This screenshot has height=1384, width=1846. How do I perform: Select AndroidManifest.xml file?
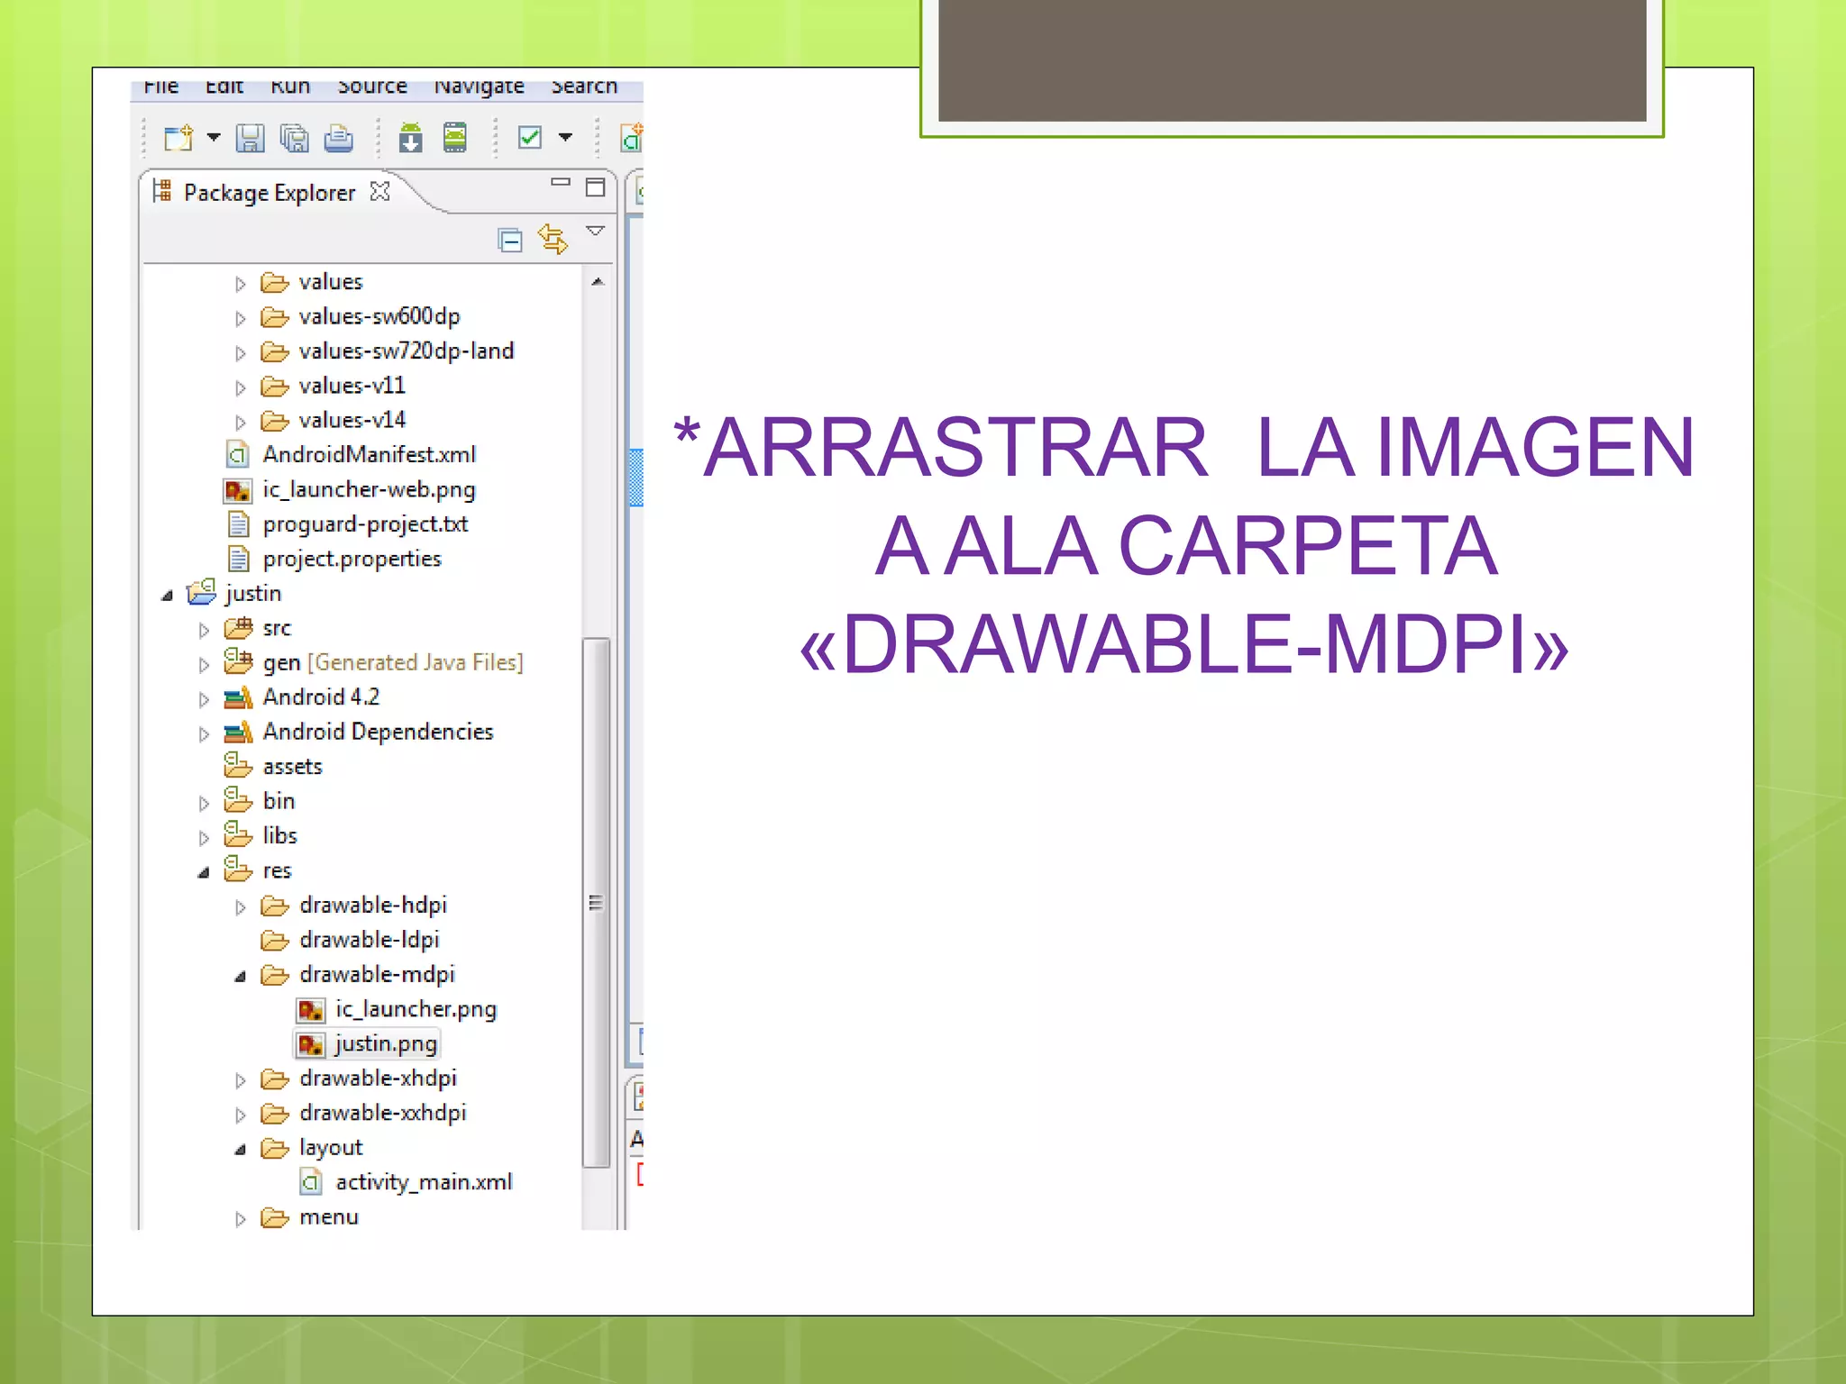(369, 454)
